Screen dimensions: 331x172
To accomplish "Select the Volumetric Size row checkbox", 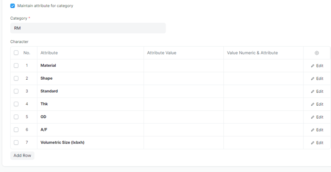I will coord(16,143).
